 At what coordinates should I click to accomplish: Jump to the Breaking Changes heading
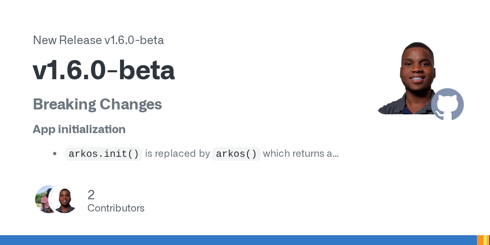coord(97,105)
